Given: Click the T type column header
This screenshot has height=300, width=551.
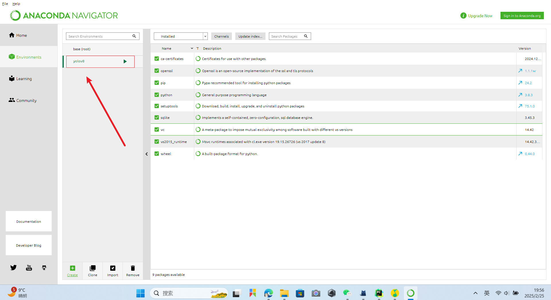Looking at the screenshot, I should [x=197, y=49].
